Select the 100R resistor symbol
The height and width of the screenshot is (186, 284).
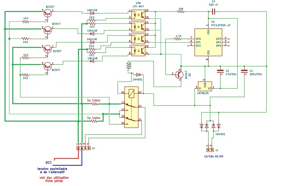pos(128,65)
